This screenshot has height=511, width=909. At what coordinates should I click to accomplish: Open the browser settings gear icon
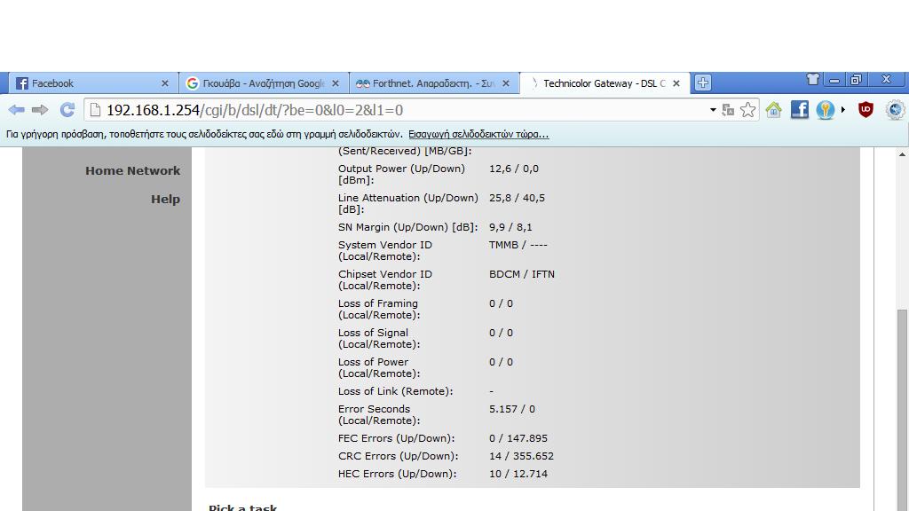coord(895,109)
